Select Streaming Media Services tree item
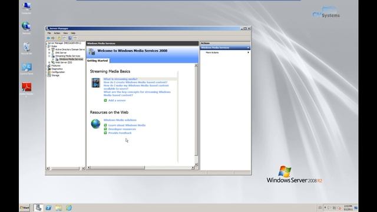377x212 pixels. click(x=68, y=56)
